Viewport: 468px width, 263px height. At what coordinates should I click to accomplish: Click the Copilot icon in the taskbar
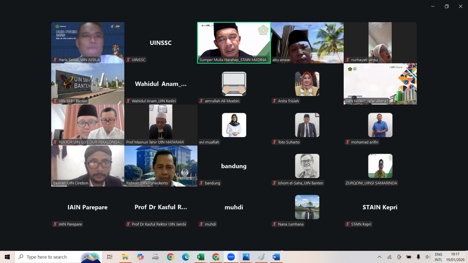point(140,257)
